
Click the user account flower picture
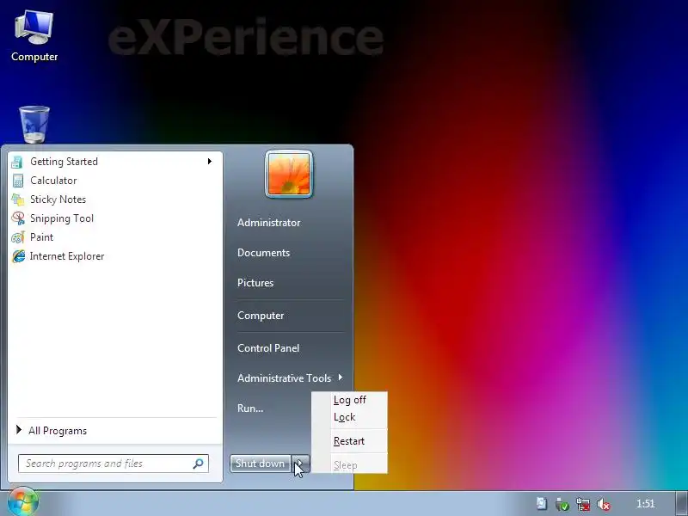click(x=289, y=175)
